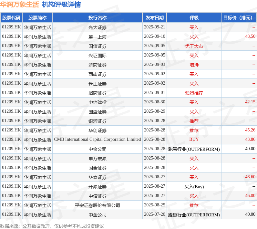This screenshot has height=229, width=257.
Task: Click the date 2025-08-29
Action: coord(155,111)
